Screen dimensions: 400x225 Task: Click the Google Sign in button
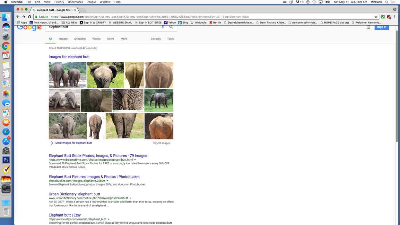[382, 27]
